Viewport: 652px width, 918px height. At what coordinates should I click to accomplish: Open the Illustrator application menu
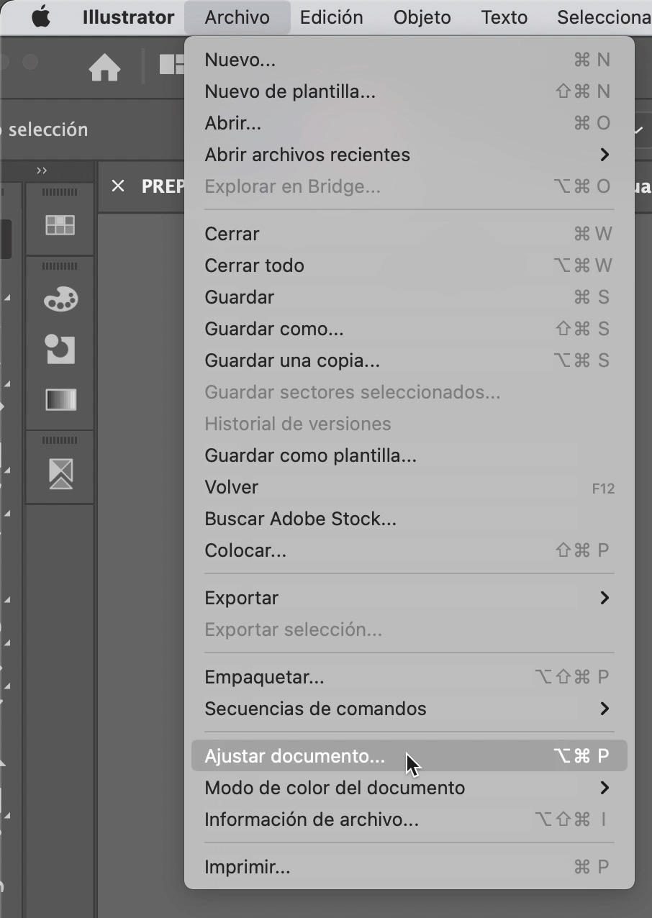point(128,17)
